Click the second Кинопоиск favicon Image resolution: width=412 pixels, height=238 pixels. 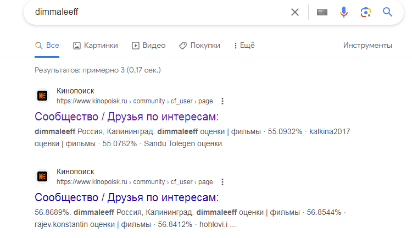click(x=42, y=176)
